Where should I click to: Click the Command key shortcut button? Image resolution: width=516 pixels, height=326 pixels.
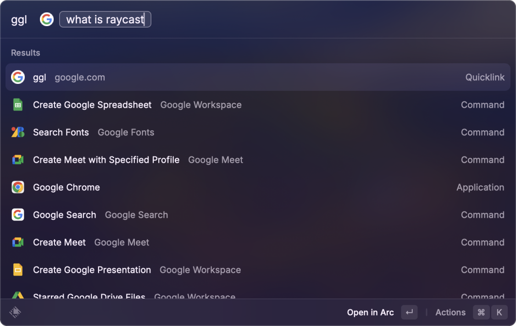coord(481,312)
